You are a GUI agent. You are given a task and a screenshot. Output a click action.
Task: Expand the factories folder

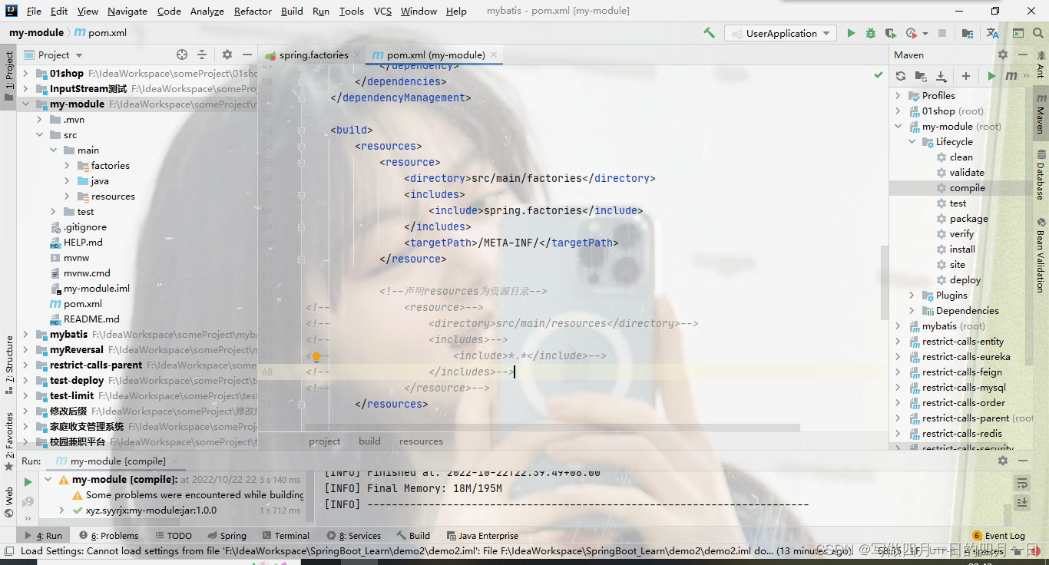tap(68, 165)
